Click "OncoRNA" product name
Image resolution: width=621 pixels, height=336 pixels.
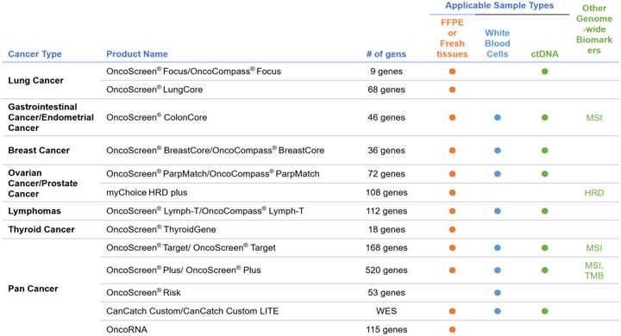(x=127, y=330)
